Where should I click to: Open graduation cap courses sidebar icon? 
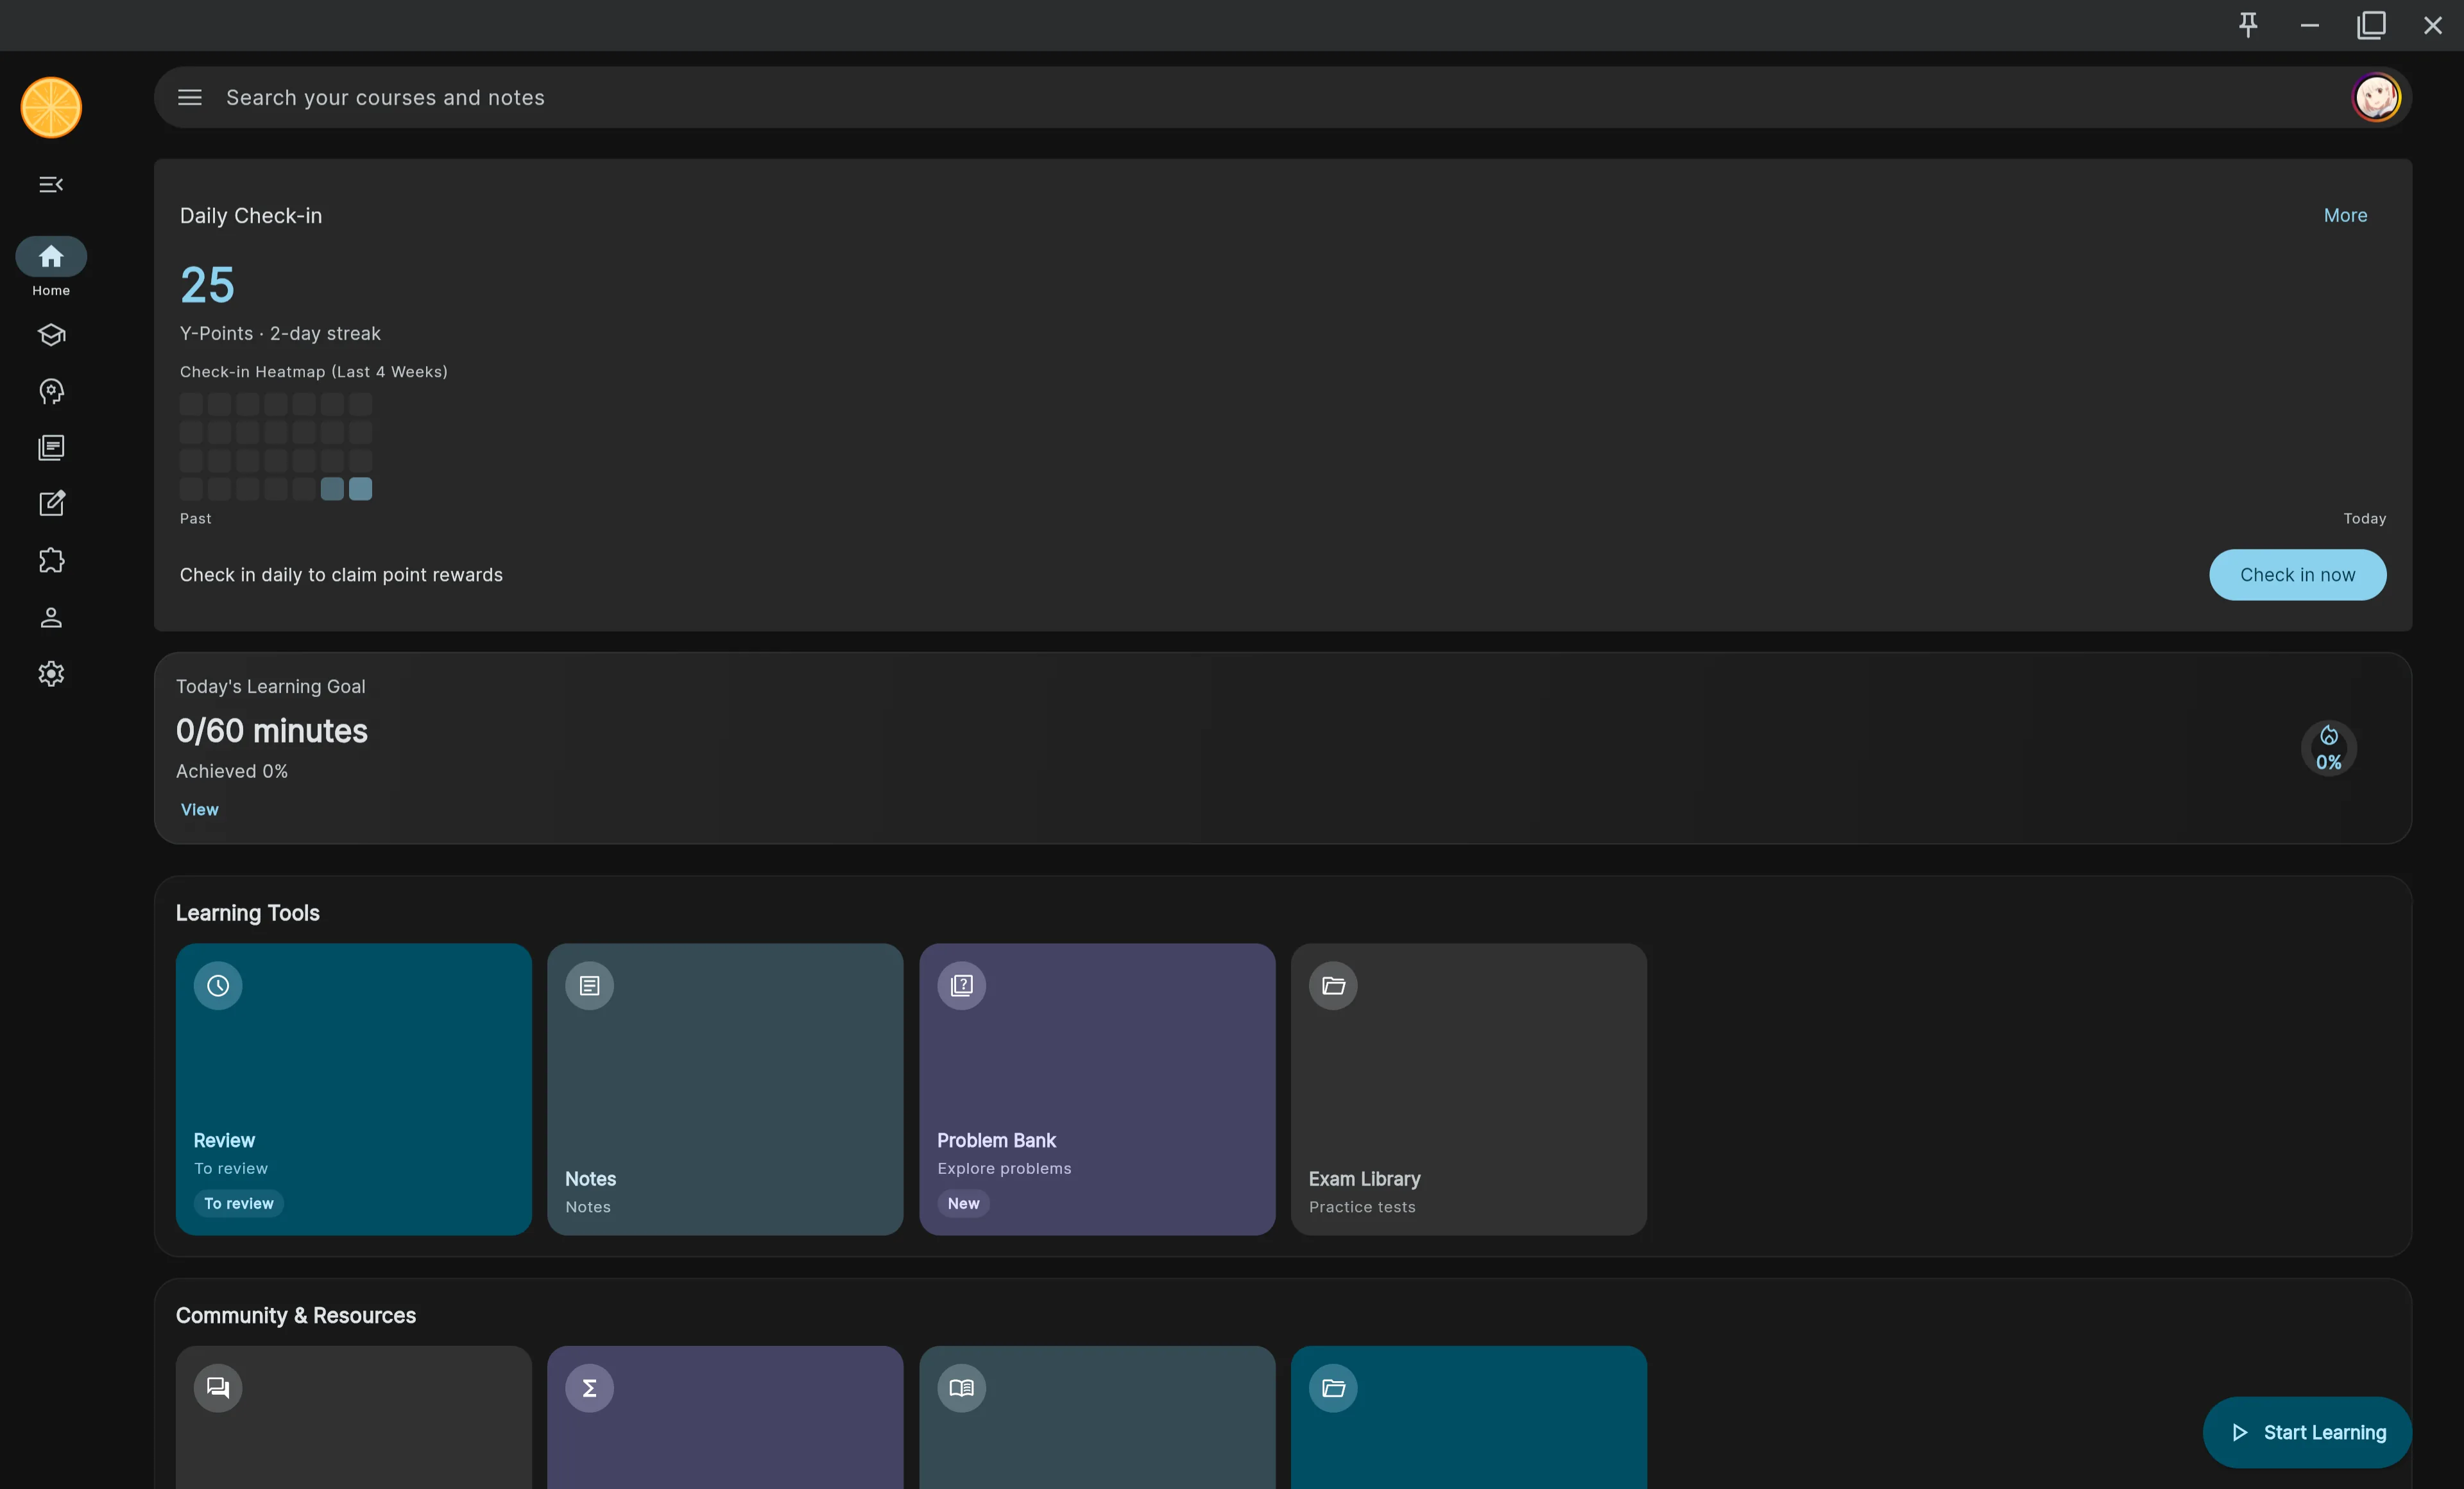[51, 335]
